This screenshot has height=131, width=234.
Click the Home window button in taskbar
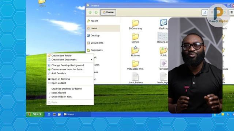(77, 114)
